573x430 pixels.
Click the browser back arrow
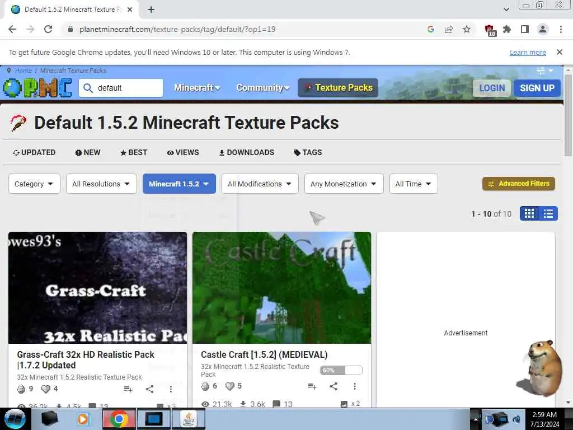pos(12,29)
